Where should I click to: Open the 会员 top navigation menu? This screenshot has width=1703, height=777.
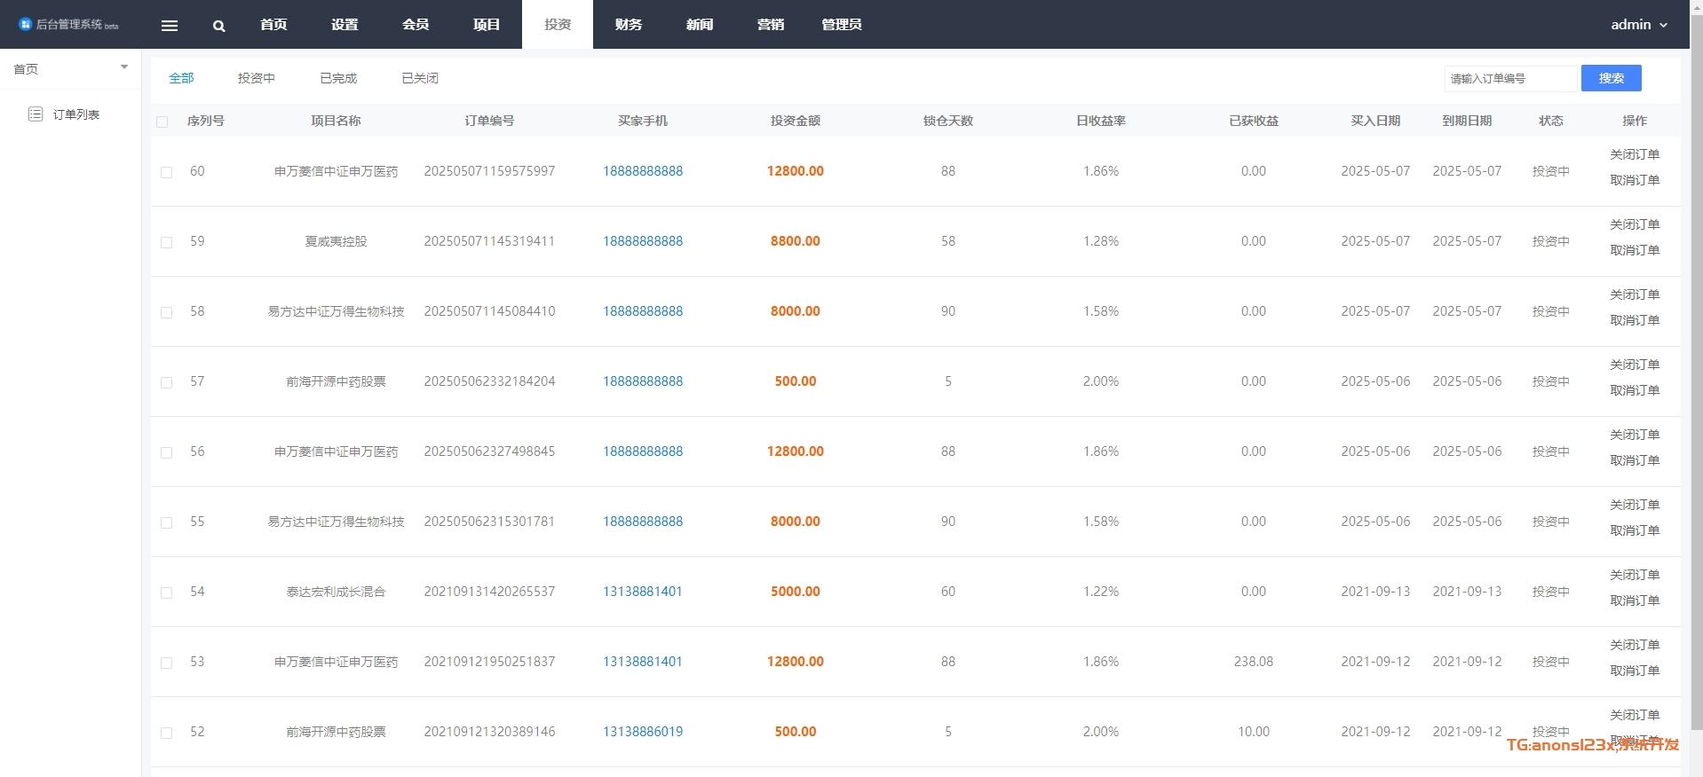(416, 25)
